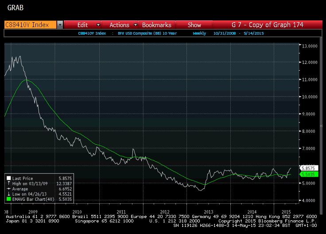
Task: Click the 10/31/2008 start date
Action: [x=225, y=33]
